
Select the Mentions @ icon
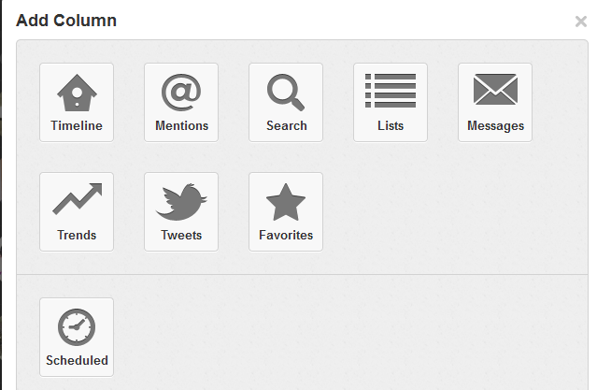pyautogui.click(x=181, y=92)
